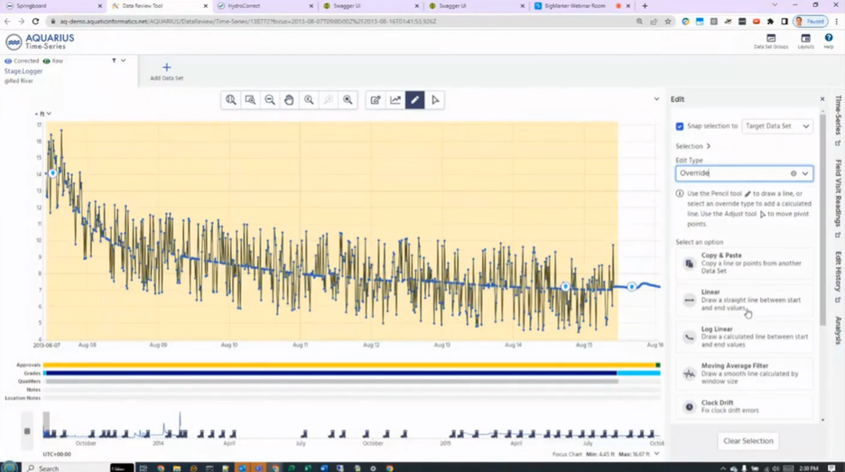Choose the Copy & Paste option
The width and height of the screenshot is (845, 472).
(744, 263)
